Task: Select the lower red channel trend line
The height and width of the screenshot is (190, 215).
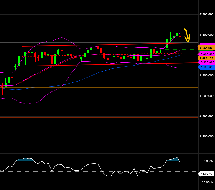Action: pos(110,64)
